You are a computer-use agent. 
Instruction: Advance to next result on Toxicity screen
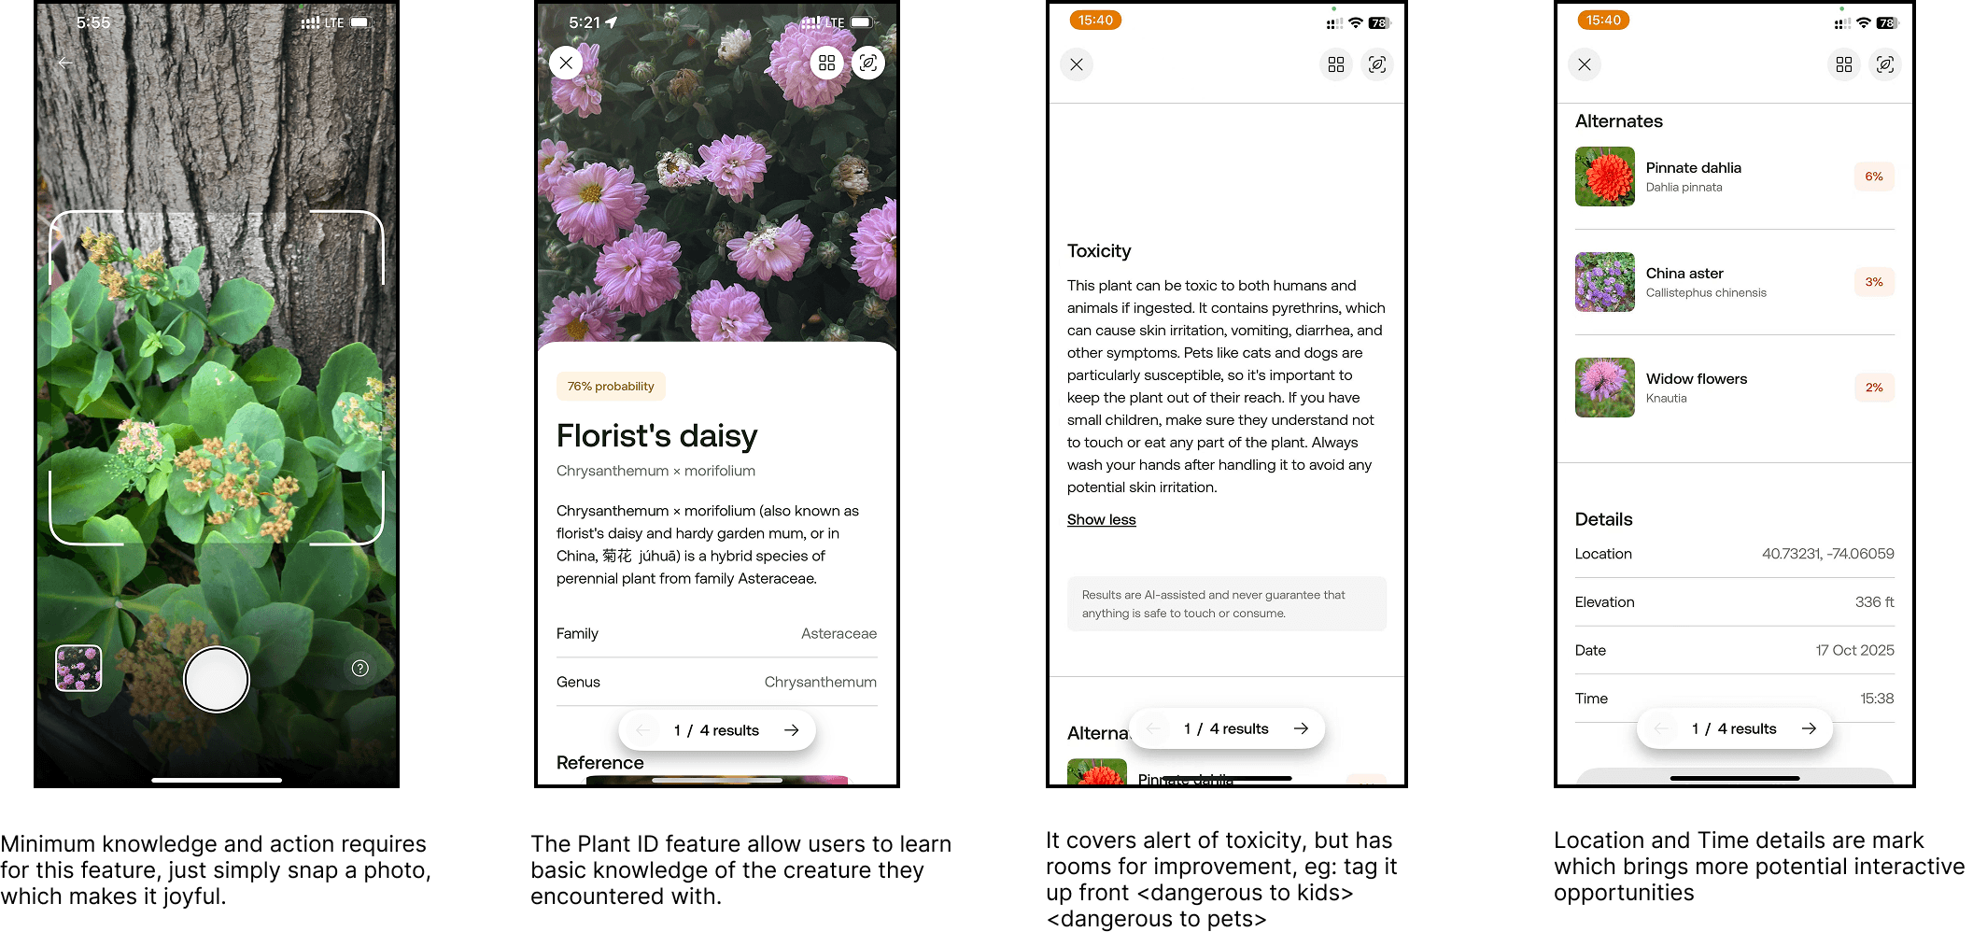[x=1301, y=728]
